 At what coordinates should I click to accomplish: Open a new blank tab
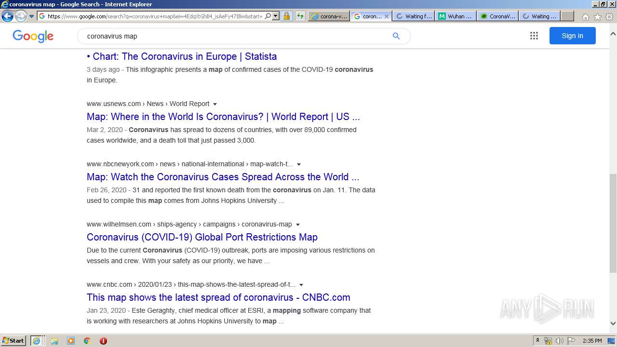click(x=567, y=16)
